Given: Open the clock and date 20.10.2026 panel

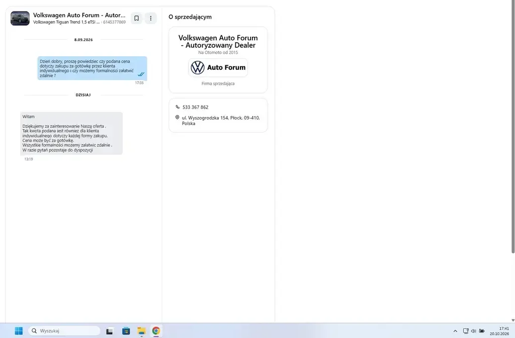Looking at the screenshot, I should (x=499, y=331).
